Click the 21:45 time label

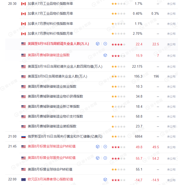[12, 146]
